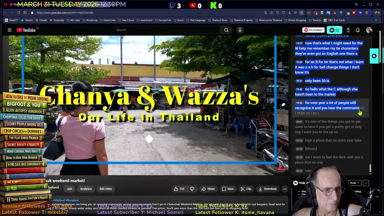Click the upload arrow icon in the YouTube header
This screenshot has width=384, height=216.
(x=348, y=30)
